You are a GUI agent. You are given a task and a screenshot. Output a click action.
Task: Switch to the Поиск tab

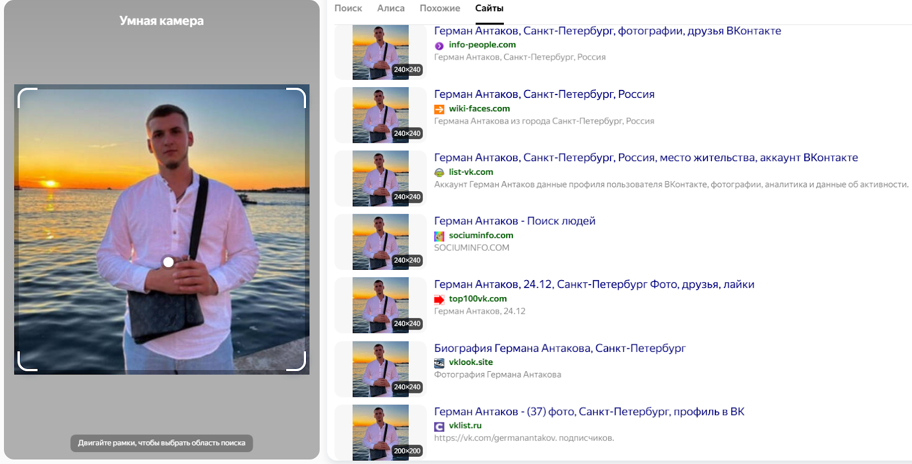click(x=348, y=9)
